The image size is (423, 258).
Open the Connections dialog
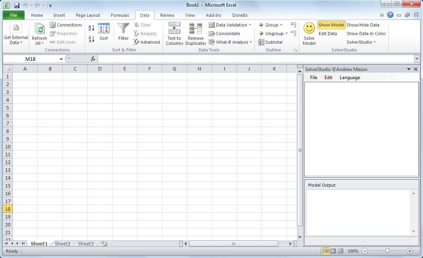point(66,25)
